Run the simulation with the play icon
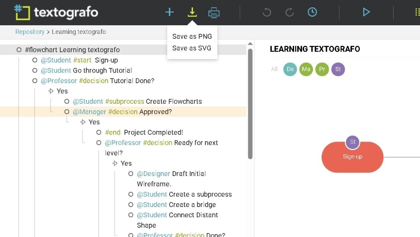This screenshot has width=420, height=237. click(x=366, y=12)
